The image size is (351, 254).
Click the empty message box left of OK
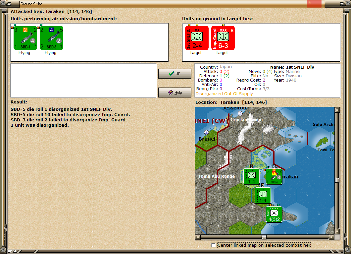[83, 81]
